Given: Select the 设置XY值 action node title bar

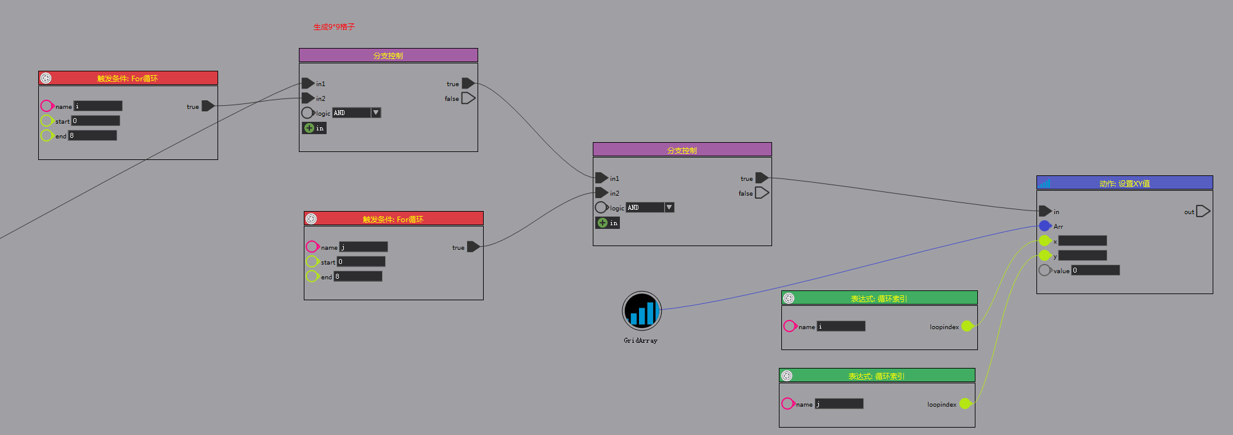Looking at the screenshot, I should point(1125,183).
